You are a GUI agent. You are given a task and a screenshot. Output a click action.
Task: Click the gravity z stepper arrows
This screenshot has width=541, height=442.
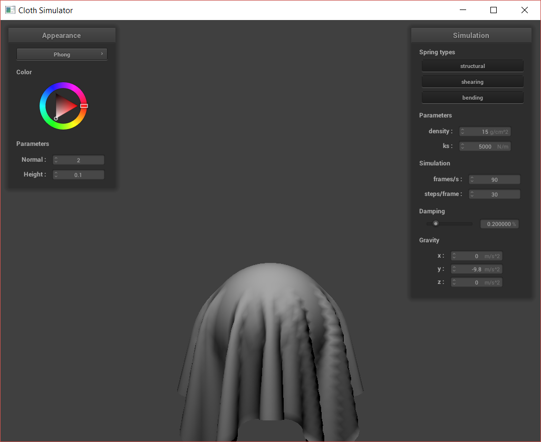pos(454,282)
